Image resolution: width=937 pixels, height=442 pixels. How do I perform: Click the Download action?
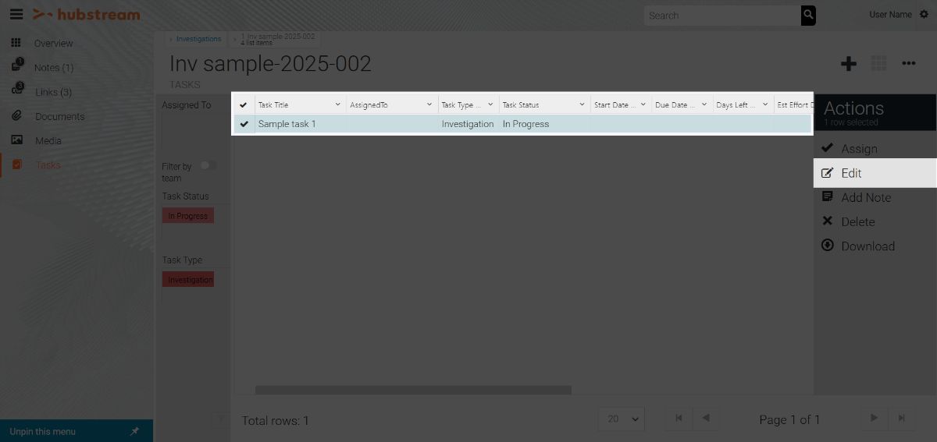(875, 246)
